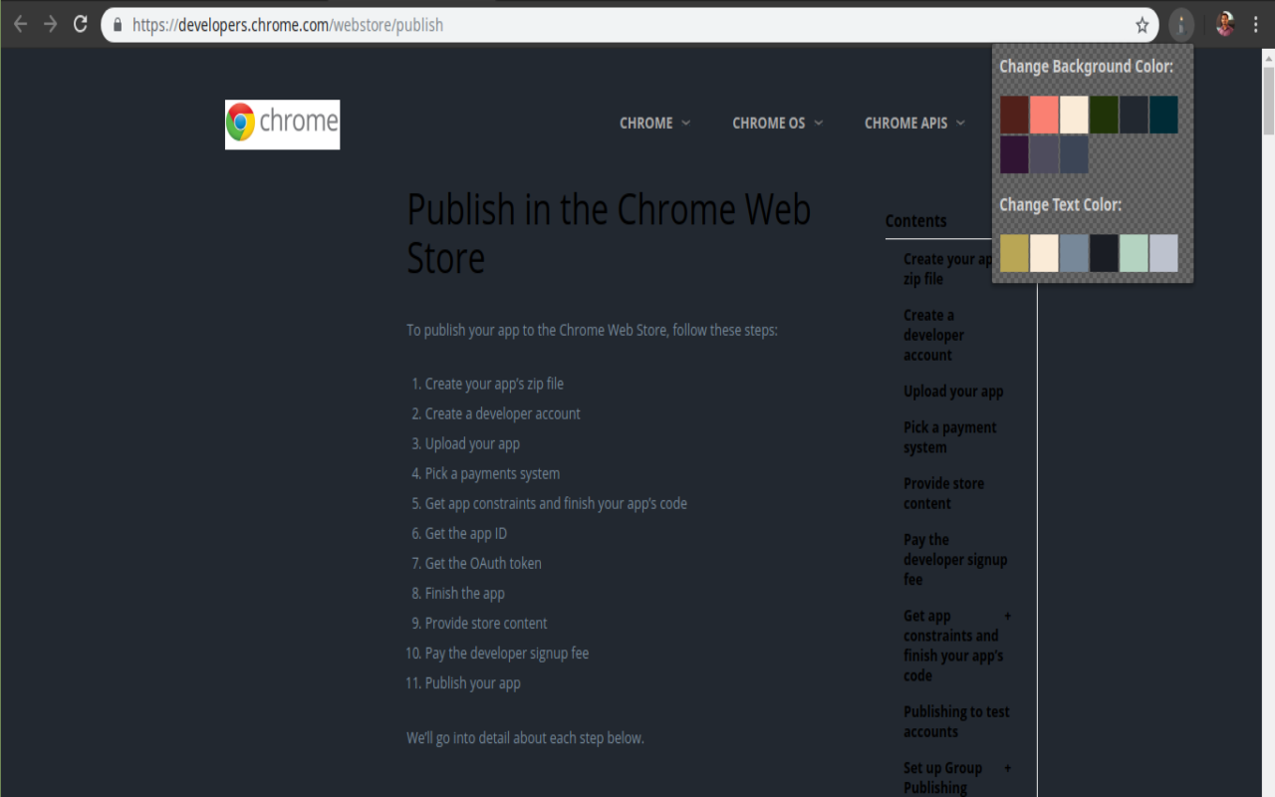This screenshot has width=1275, height=797.
Task: Jump to Create a developer account in Contents
Action: (934, 335)
